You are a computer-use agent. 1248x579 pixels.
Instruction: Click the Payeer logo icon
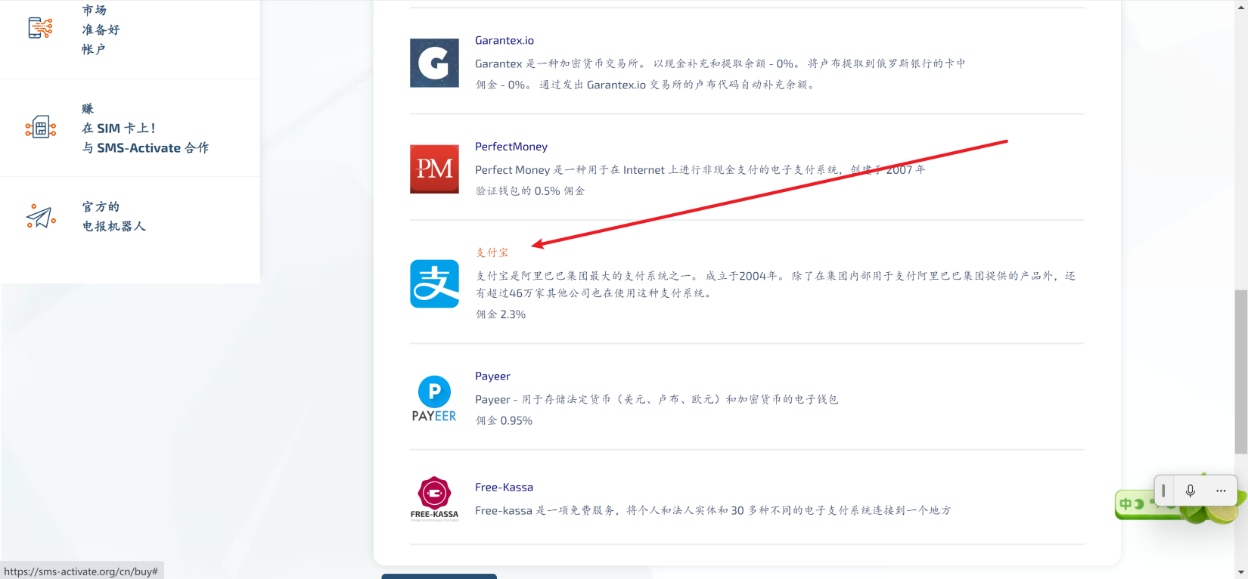pyautogui.click(x=434, y=399)
